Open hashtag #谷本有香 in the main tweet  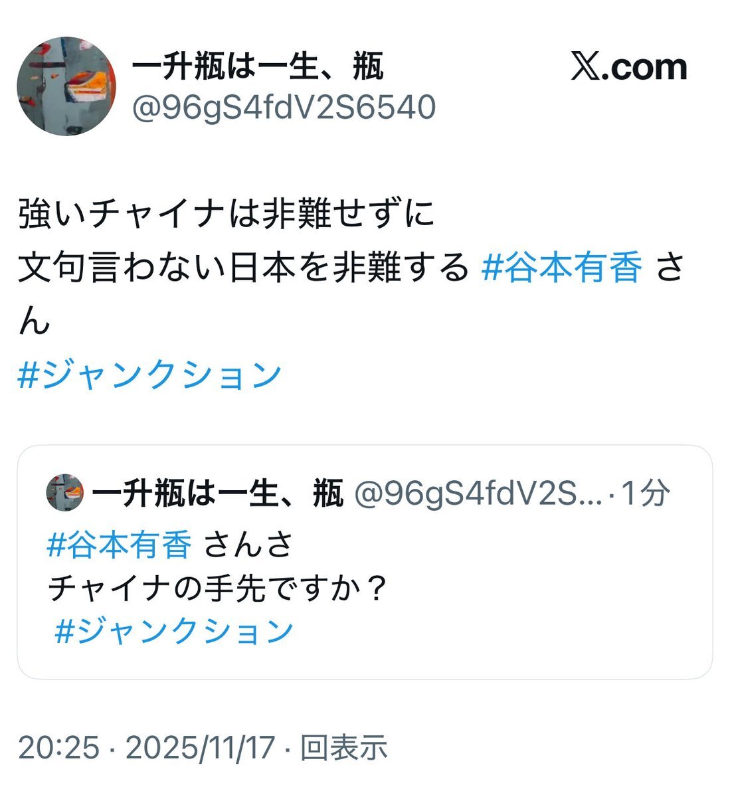pos(562,268)
